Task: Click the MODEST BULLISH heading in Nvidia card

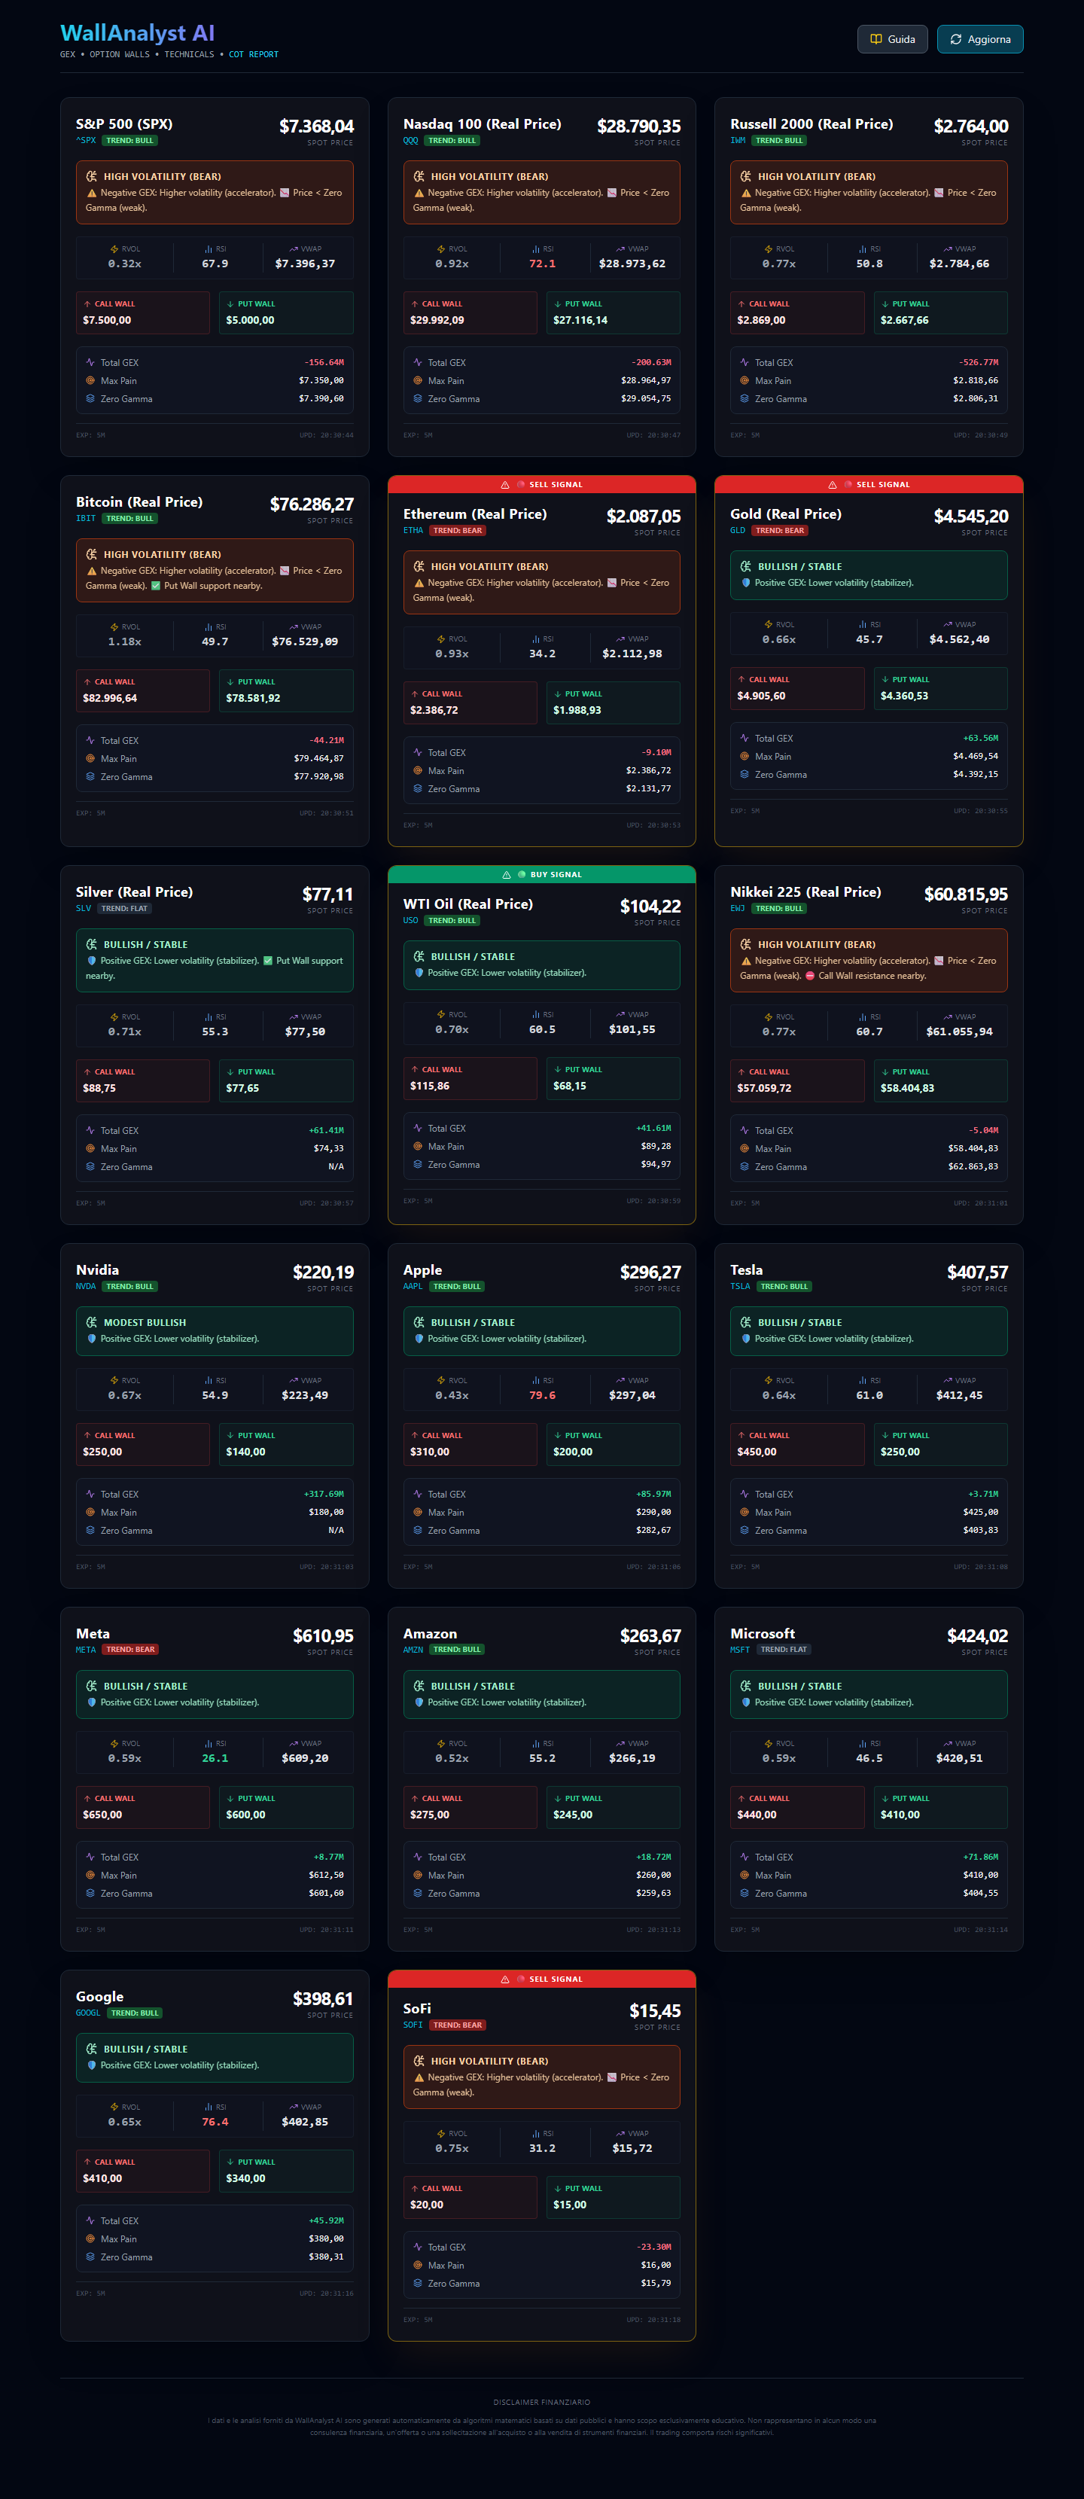Action: pos(145,1322)
